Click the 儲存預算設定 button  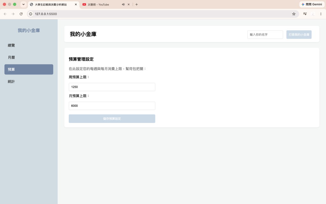(x=112, y=119)
